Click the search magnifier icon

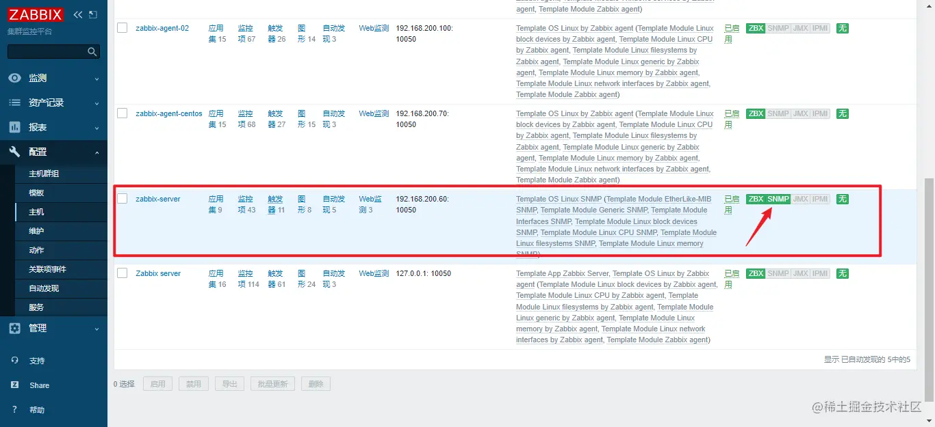coord(92,52)
